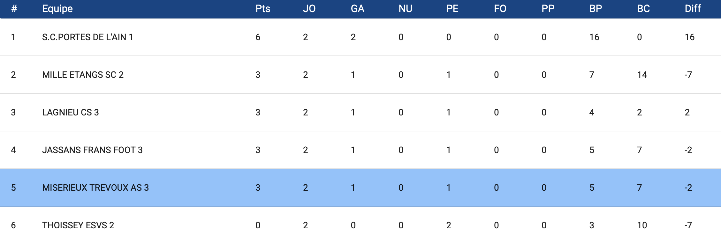Click the Diff column header

pyautogui.click(x=693, y=9)
